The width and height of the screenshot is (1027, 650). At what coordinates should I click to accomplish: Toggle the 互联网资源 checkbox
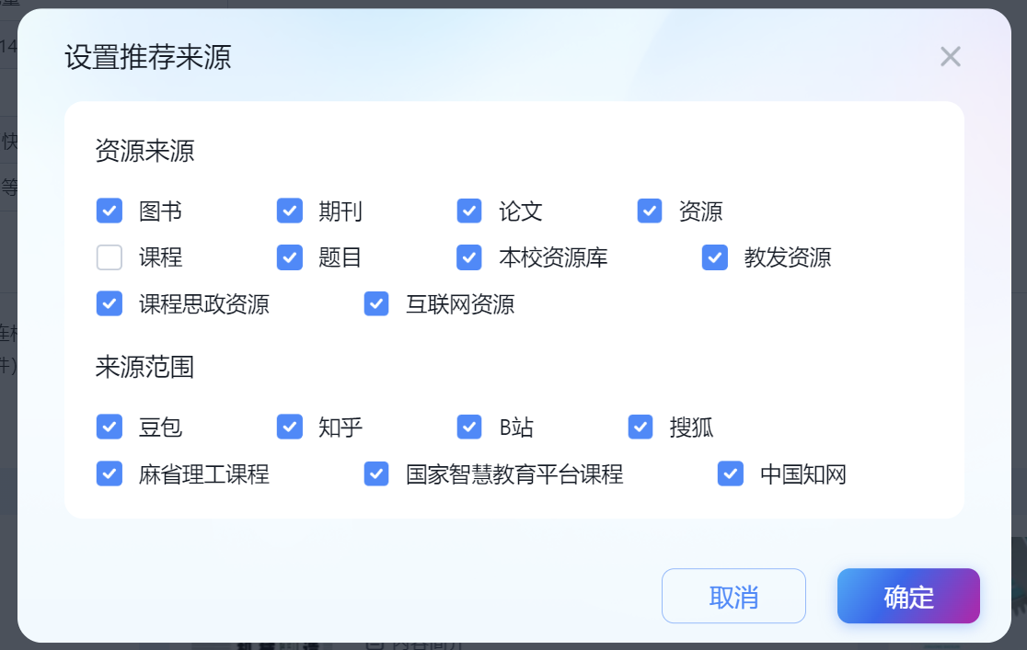pos(376,303)
